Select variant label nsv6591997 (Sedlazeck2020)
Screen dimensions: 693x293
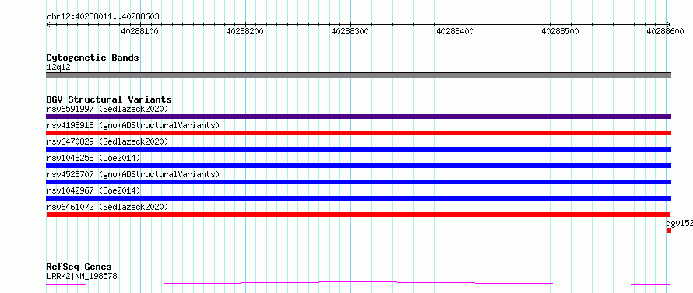[x=107, y=109]
